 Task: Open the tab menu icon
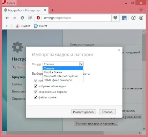141,10
